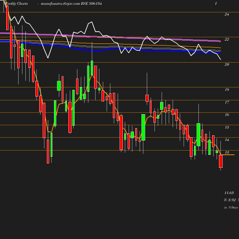The height and width of the screenshot is (239, 239).
Task: Click the '11.63' value text
Action: pyautogui.click(x=229, y=193)
